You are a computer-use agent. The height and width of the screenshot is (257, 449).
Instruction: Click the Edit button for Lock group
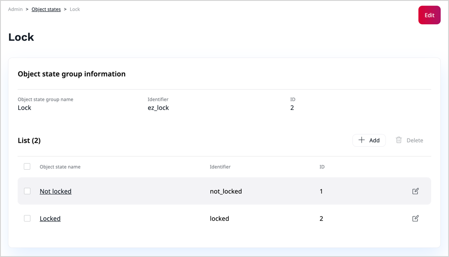pos(429,15)
